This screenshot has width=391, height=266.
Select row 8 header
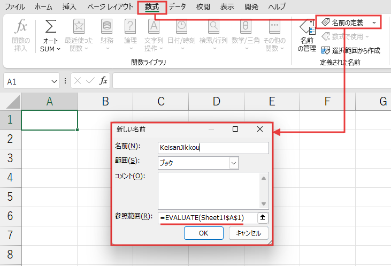(11, 255)
